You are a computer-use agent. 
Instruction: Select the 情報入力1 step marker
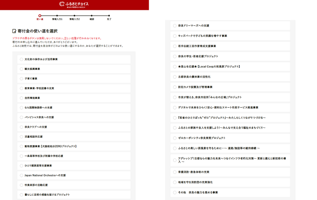pyautogui.click(x=57, y=15)
